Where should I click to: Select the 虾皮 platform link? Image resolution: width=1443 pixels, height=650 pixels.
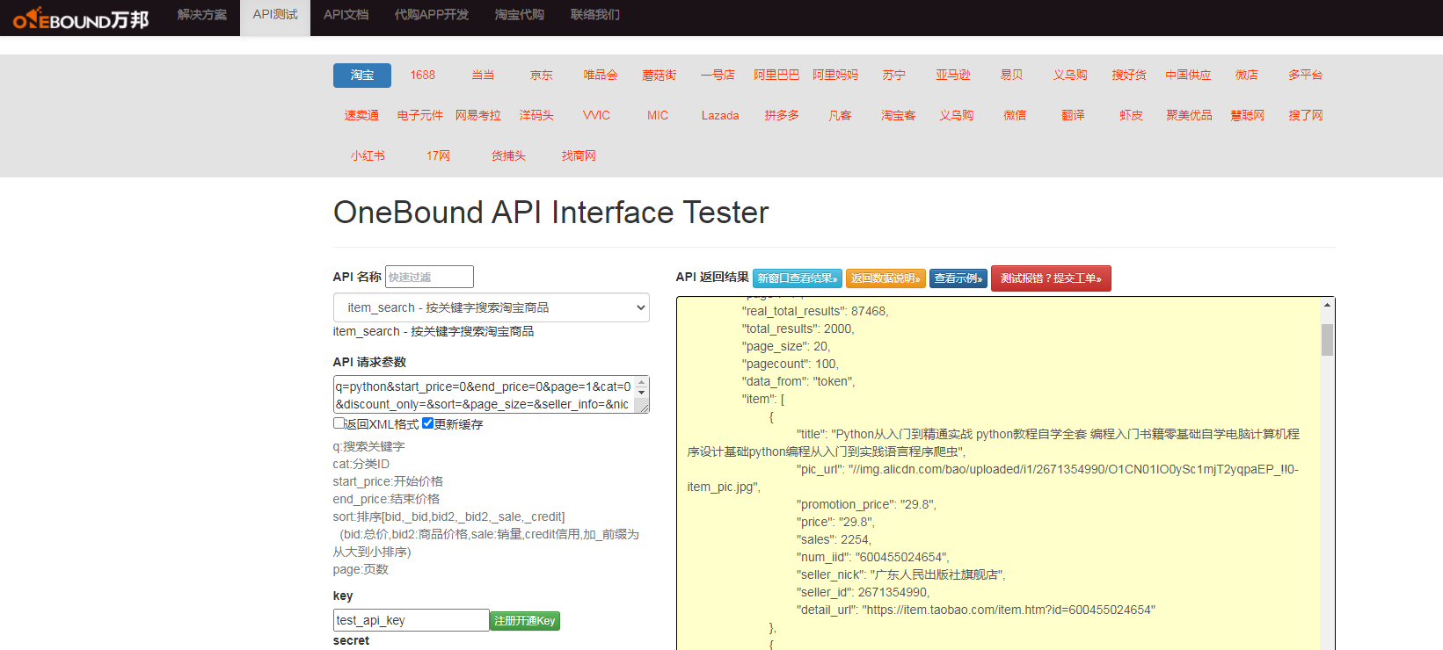1132,116
